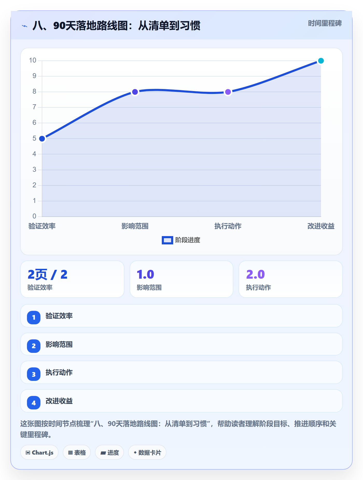Select the 表格 tag
The width and height of the screenshot is (363, 480).
(x=77, y=452)
